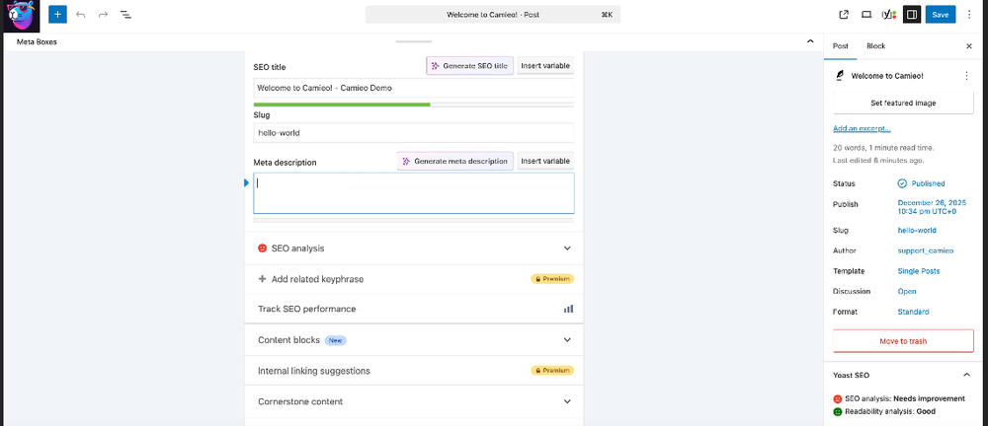Click Set featured image button
This screenshot has height=426, width=988.
click(x=903, y=103)
